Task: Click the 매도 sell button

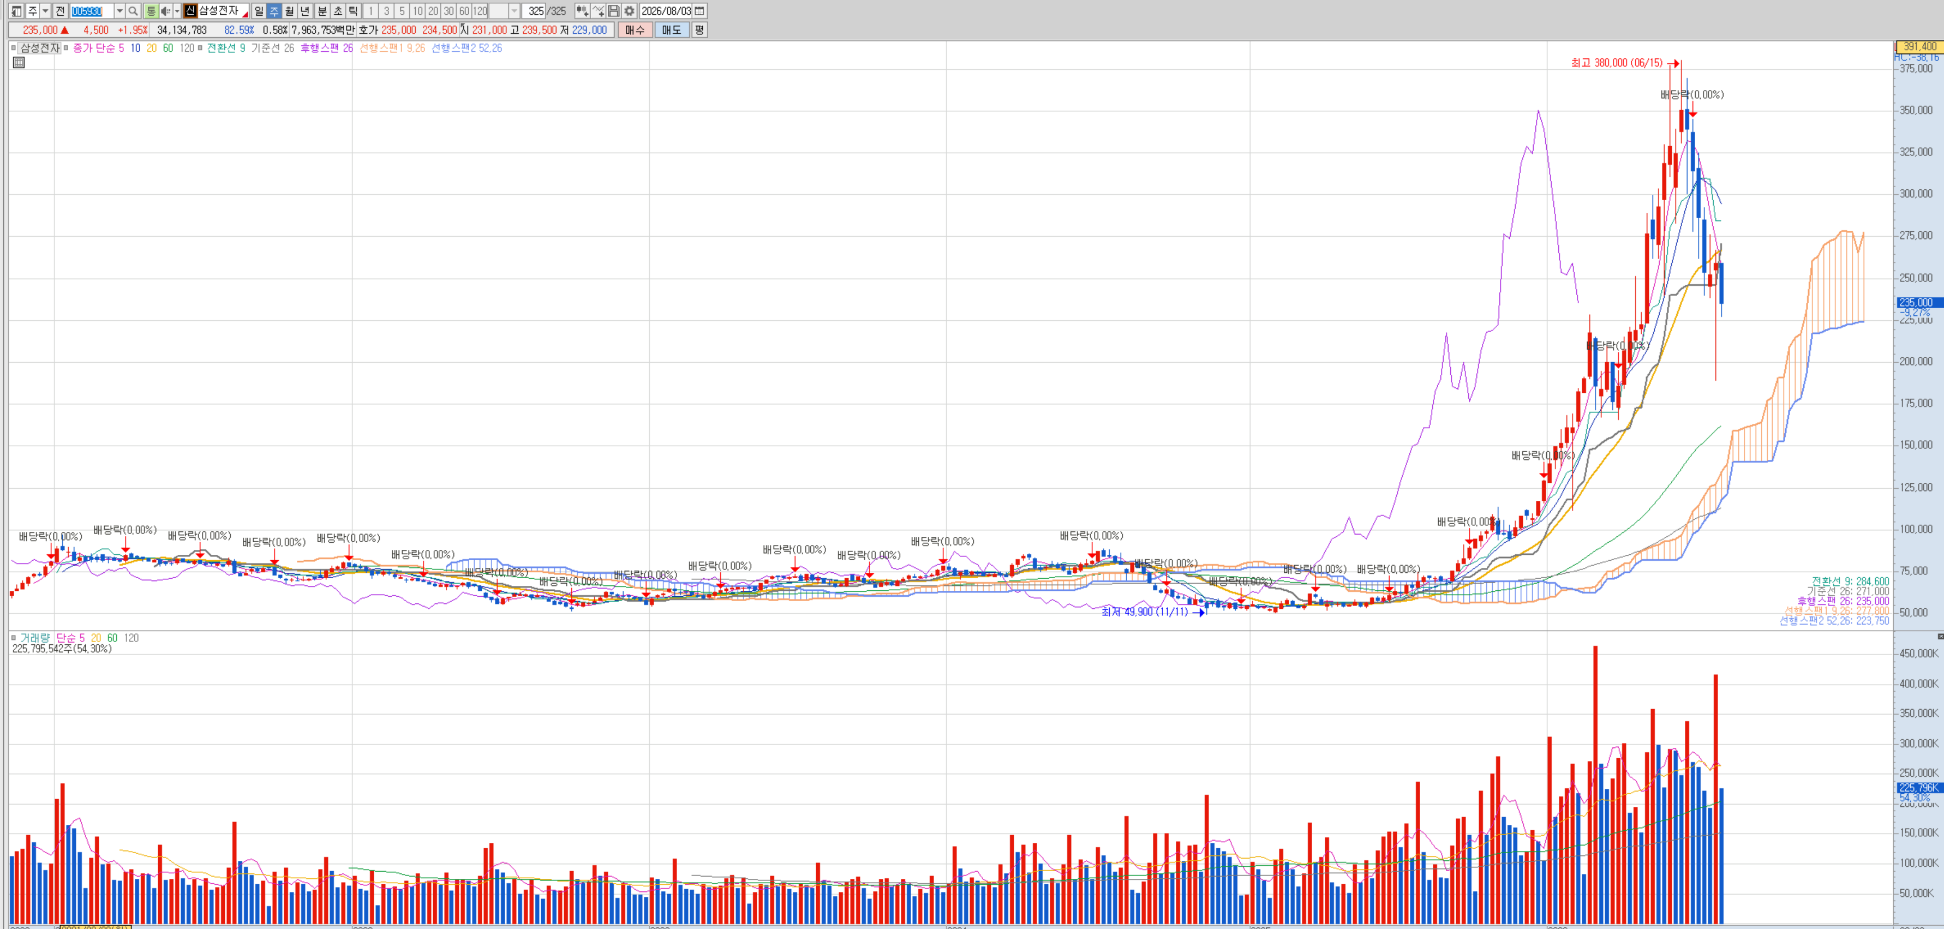Action: 672,30
